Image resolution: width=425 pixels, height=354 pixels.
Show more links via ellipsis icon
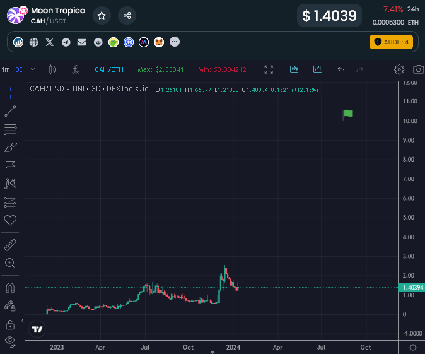point(175,42)
